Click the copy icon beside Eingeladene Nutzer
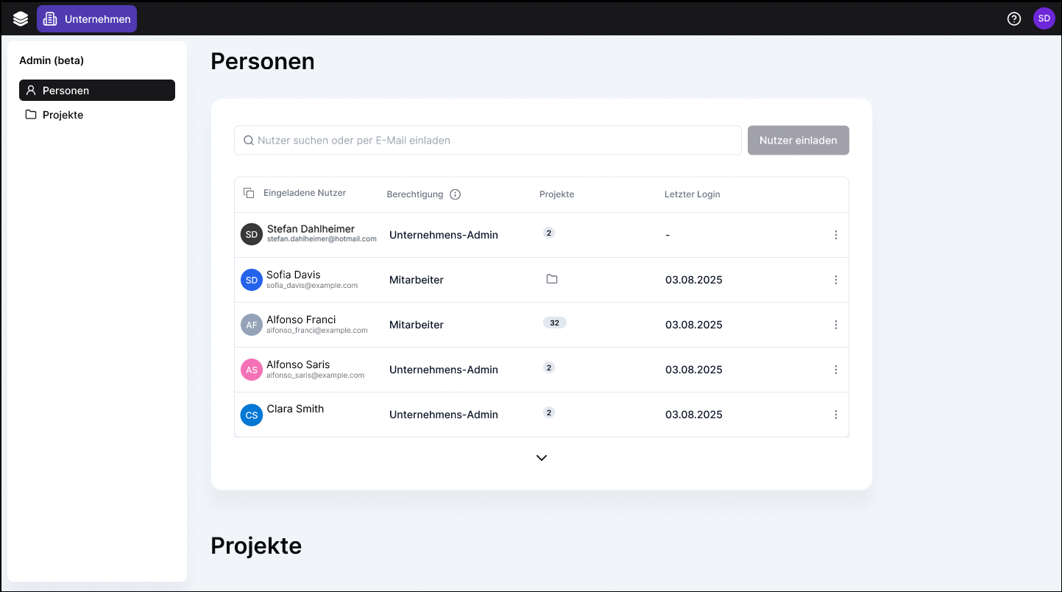This screenshot has width=1062, height=592. pos(249,193)
